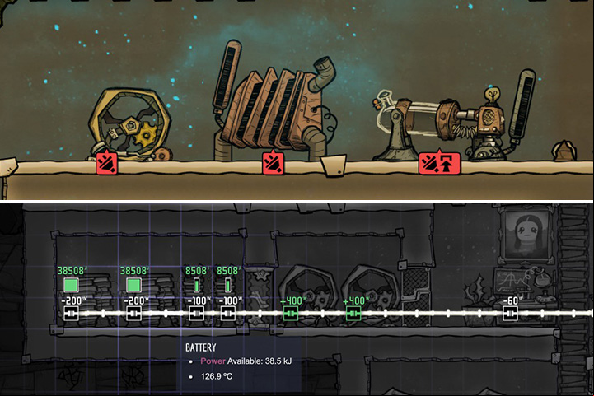Click the left 8508 joules reading
594x396 pixels.
[x=197, y=271]
